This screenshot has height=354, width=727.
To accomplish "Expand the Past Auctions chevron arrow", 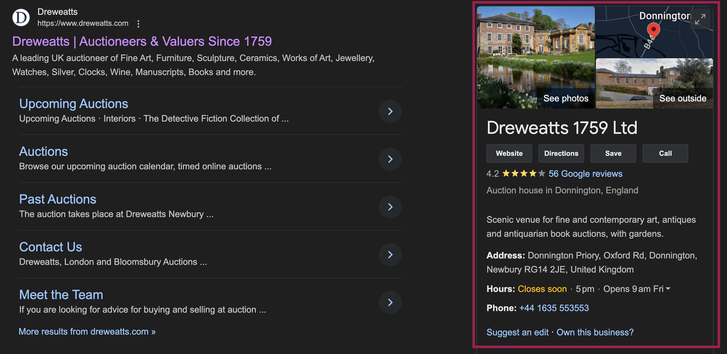I will click(390, 207).
